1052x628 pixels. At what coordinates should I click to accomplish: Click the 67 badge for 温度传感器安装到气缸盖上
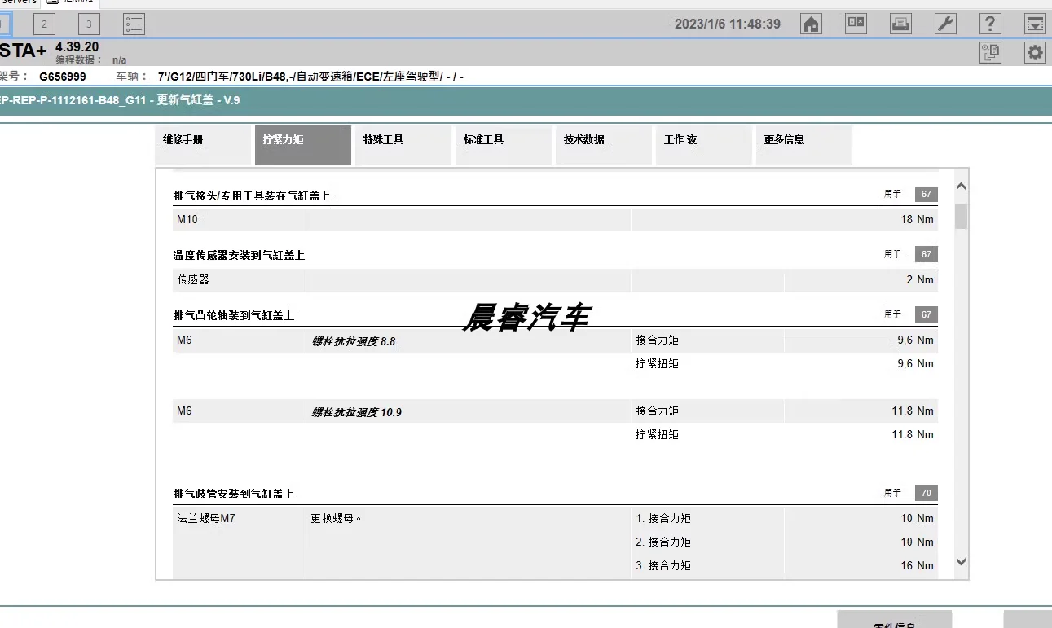(927, 254)
